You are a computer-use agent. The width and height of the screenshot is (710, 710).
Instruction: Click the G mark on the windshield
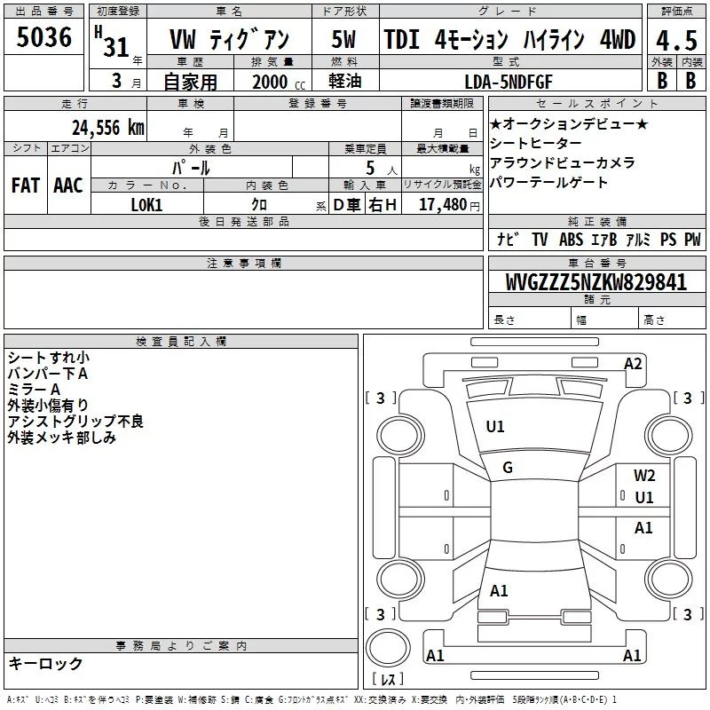(508, 468)
